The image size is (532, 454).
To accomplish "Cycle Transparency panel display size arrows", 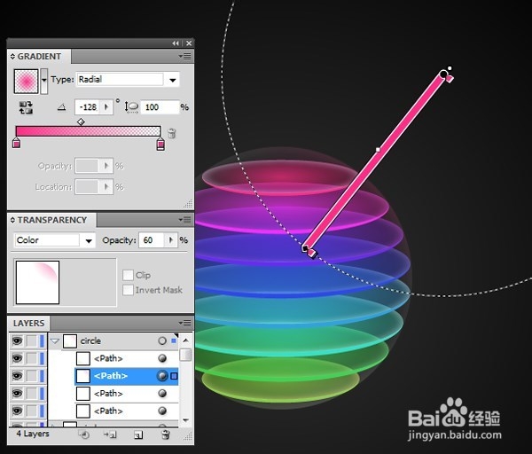I will [12, 220].
